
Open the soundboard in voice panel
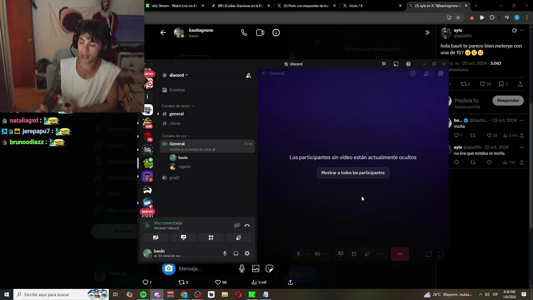[x=239, y=237]
